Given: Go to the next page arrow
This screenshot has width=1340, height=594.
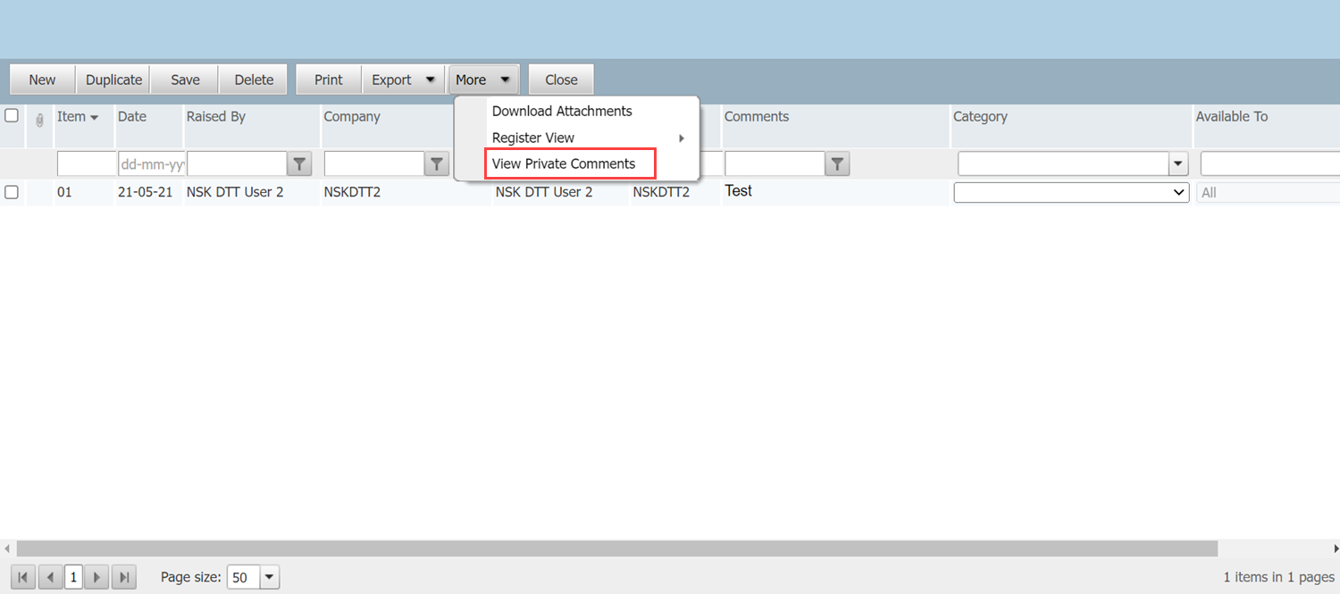Looking at the screenshot, I should 97,577.
